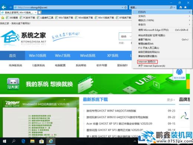Expand the 安全(S) safety submenu
The image size is (193, 145).
click(x=162, y=25)
